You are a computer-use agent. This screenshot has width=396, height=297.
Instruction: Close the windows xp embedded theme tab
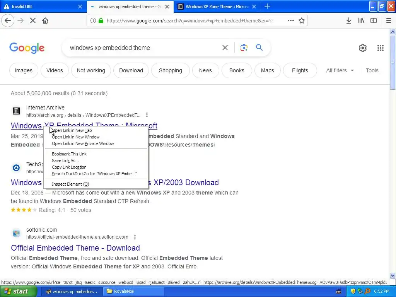click(x=167, y=7)
